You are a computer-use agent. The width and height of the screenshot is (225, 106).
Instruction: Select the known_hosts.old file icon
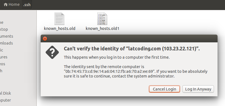pos(59,19)
